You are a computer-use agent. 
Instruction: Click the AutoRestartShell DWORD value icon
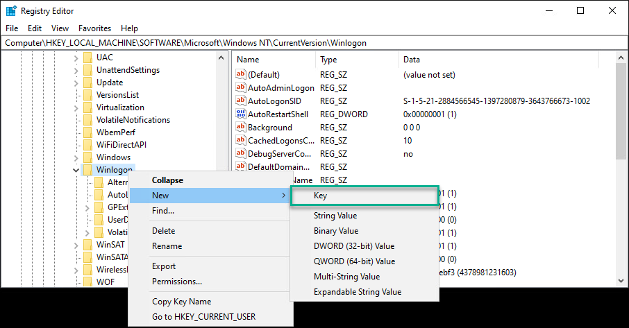(x=241, y=114)
